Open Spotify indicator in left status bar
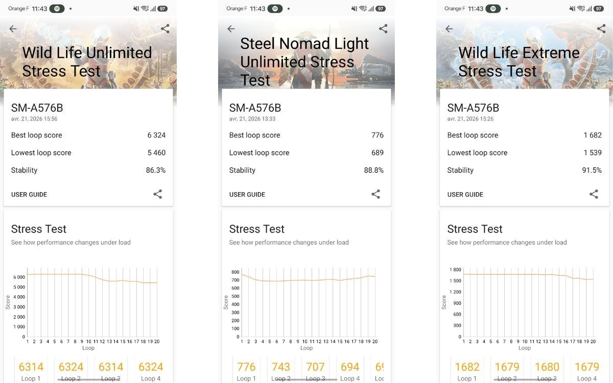 click(x=57, y=9)
